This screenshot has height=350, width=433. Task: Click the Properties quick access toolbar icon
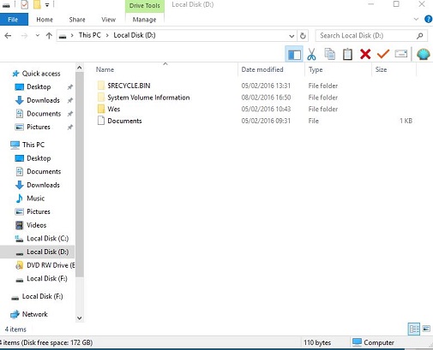[25, 4]
